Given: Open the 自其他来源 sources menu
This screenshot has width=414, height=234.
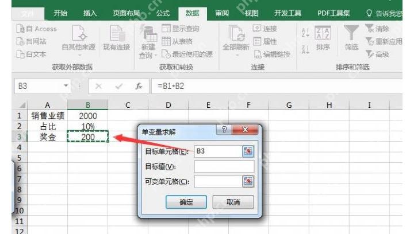Looking at the screenshot, I should click(78, 41).
